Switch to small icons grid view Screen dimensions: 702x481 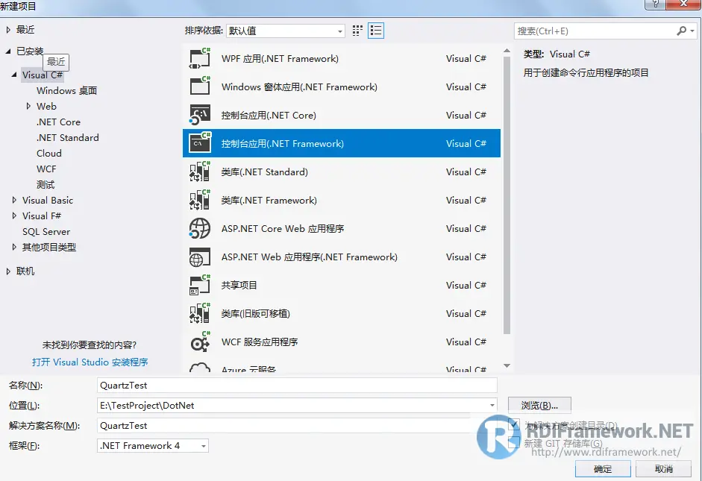357,31
